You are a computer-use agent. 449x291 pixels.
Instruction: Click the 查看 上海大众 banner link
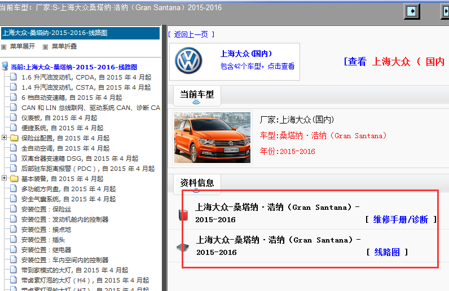pos(394,61)
